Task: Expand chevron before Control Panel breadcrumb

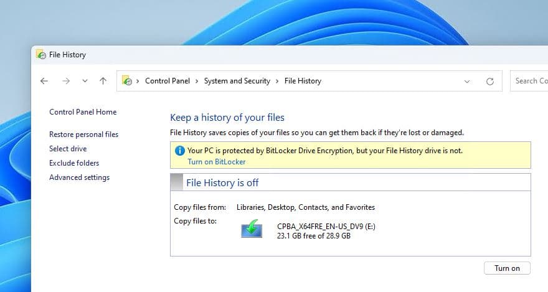Action: click(x=138, y=81)
